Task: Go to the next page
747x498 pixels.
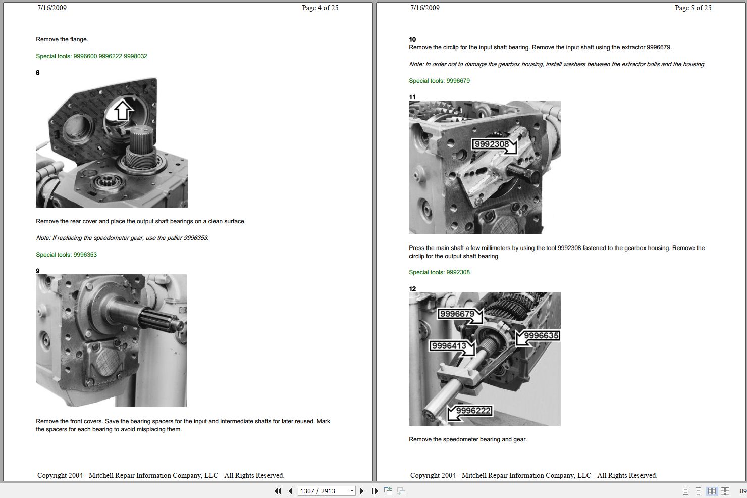Action: point(362,491)
